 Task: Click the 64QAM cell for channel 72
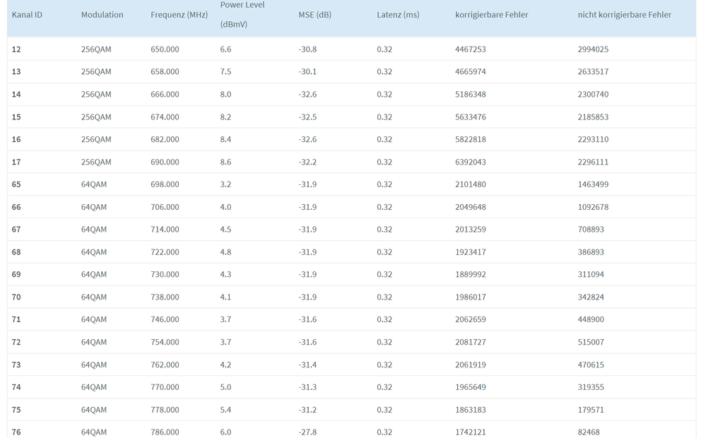click(x=94, y=343)
